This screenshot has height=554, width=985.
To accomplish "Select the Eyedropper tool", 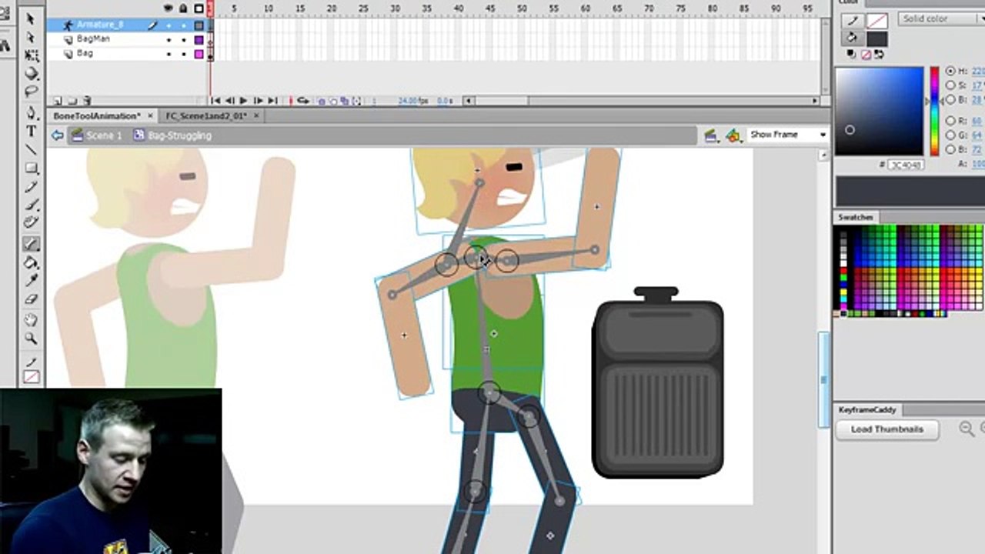I will click(31, 281).
